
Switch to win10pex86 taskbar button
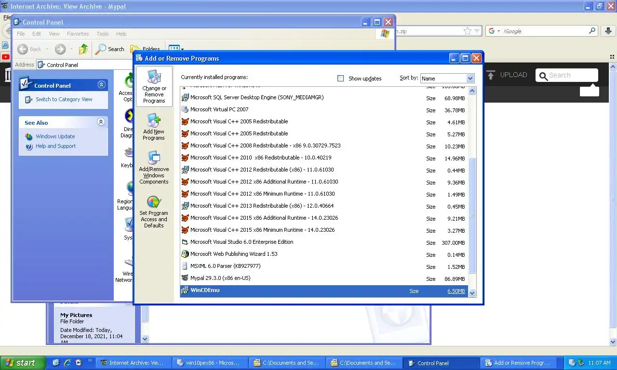coord(211,363)
